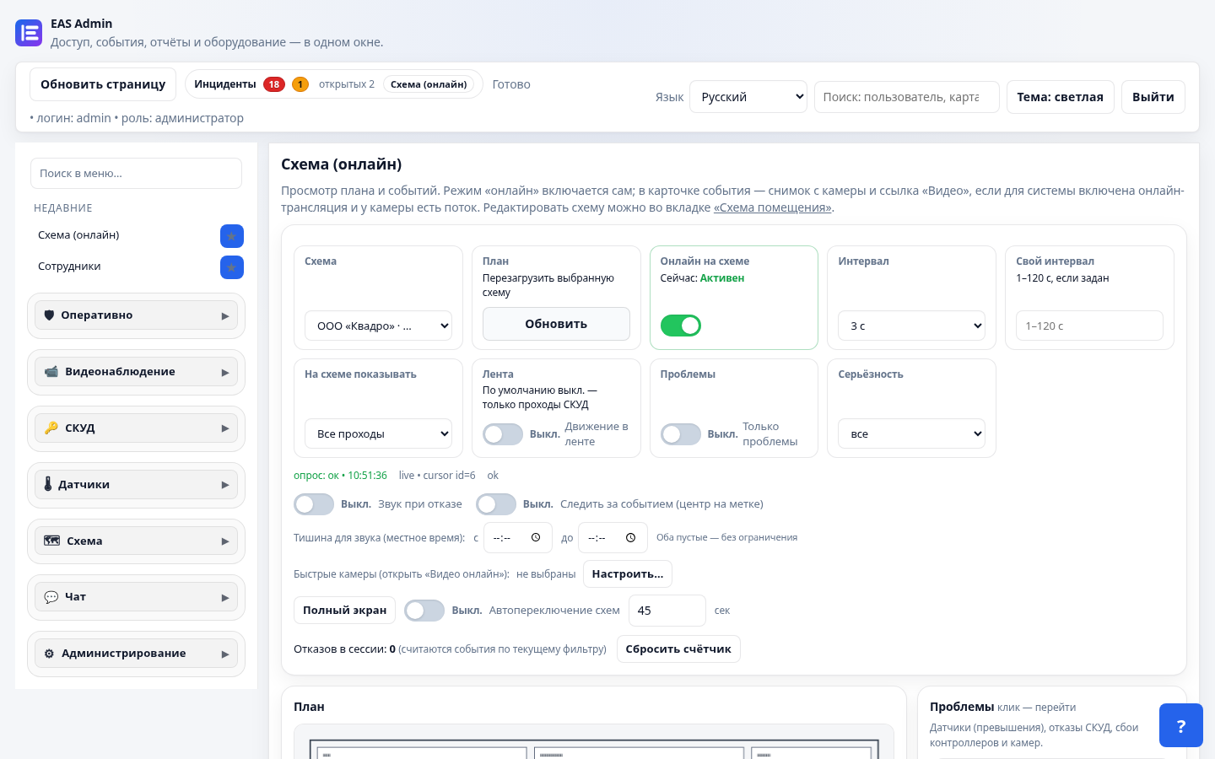The height and width of the screenshot is (759, 1215).
Task: Open На схеме показывать dropdown
Action: [378, 433]
